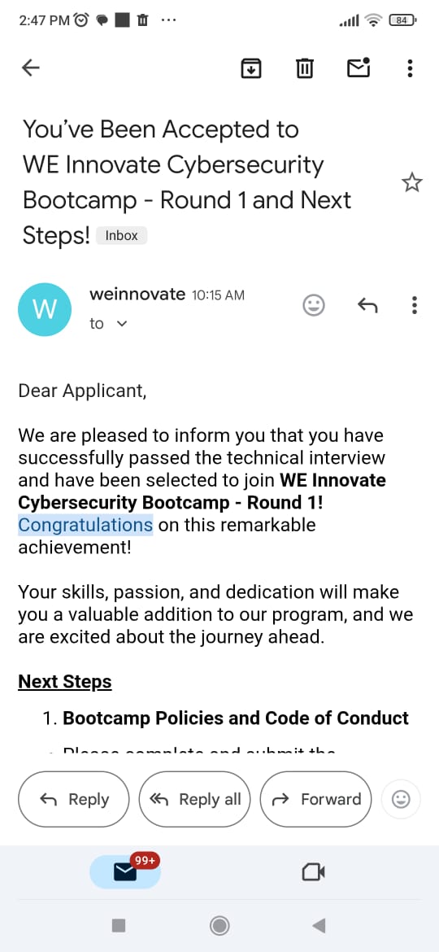Go back using the left arrow
Viewport: 439px width, 952px height.
coord(31,68)
